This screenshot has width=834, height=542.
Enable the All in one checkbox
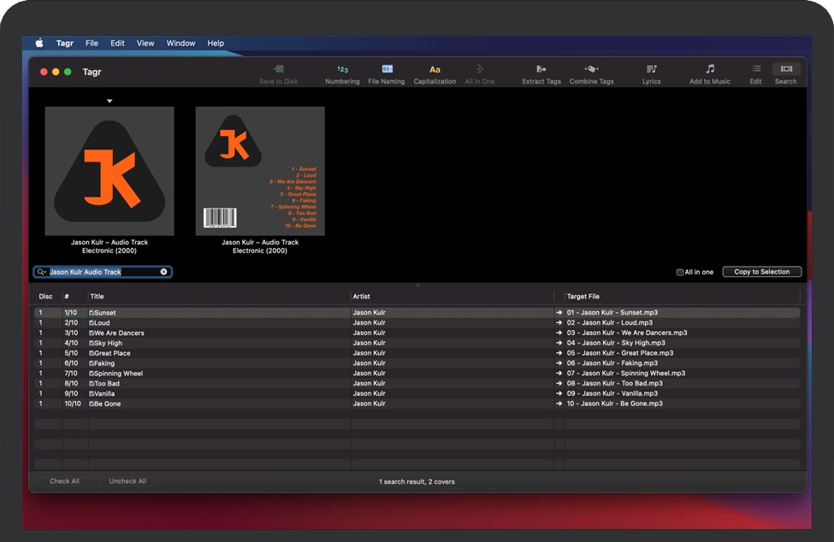tap(680, 273)
